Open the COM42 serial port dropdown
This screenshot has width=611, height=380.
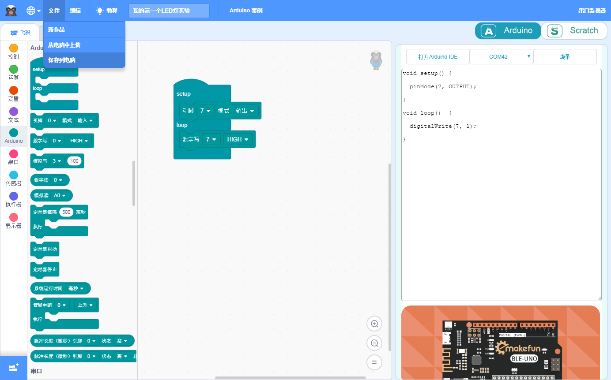pyautogui.click(x=502, y=57)
